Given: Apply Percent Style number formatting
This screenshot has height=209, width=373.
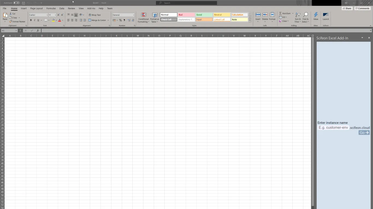Looking at the screenshot, I should pyautogui.click(x=120, y=20).
